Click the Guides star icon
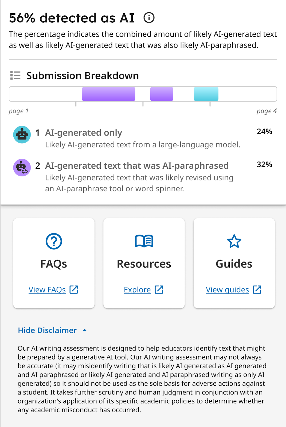The width and height of the screenshot is (286, 427). (x=234, y=241)
